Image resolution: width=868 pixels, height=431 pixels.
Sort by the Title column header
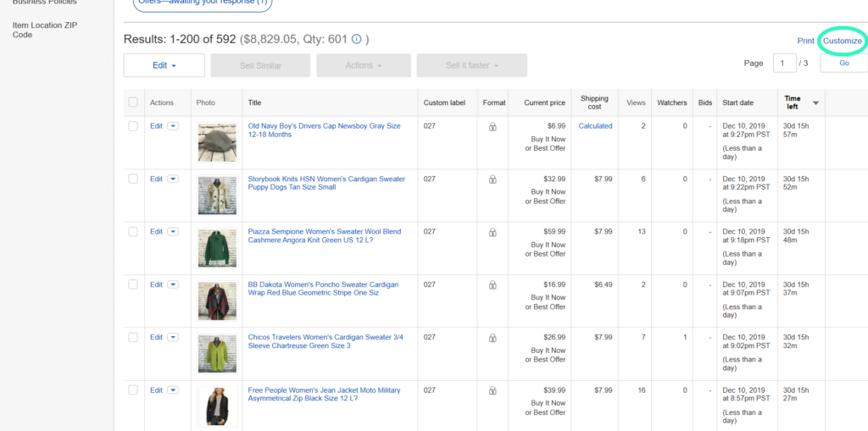point(254,103)
